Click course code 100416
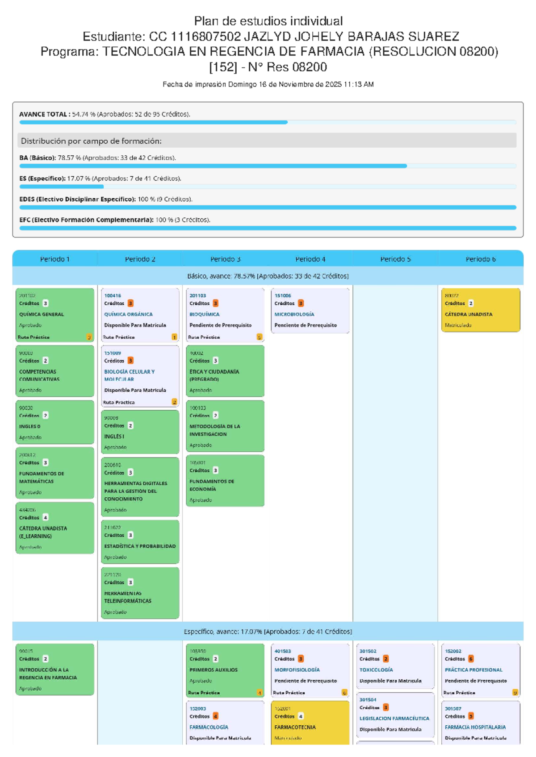The height and width of the screenshot is (757, 536). click(113, 295)
